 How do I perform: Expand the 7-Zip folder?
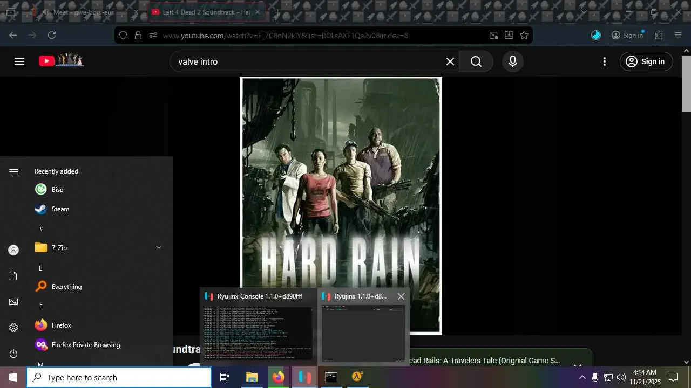(99, 248)
